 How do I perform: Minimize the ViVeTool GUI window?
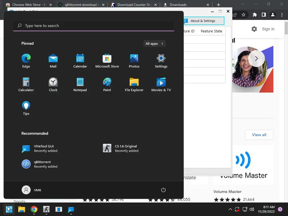coord(212,11)
